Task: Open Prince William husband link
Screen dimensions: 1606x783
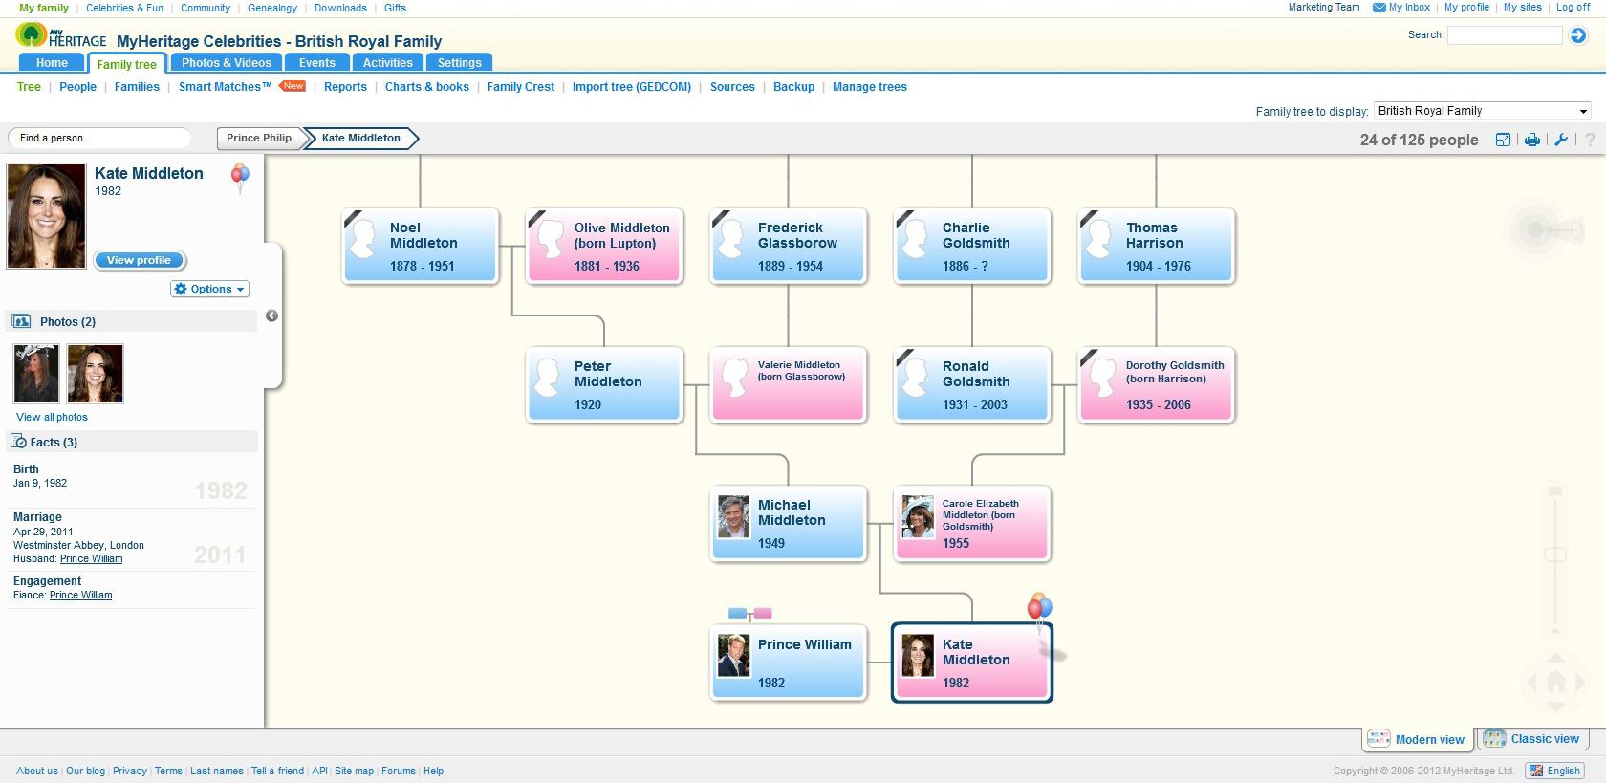Action: [x=91, y=558]
